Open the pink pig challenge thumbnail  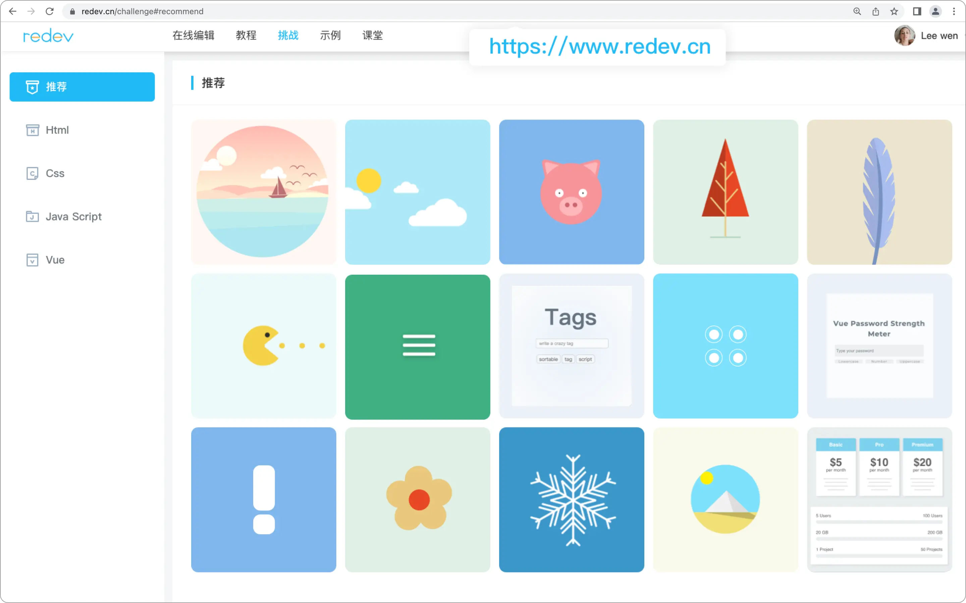[x=571, y=192]
